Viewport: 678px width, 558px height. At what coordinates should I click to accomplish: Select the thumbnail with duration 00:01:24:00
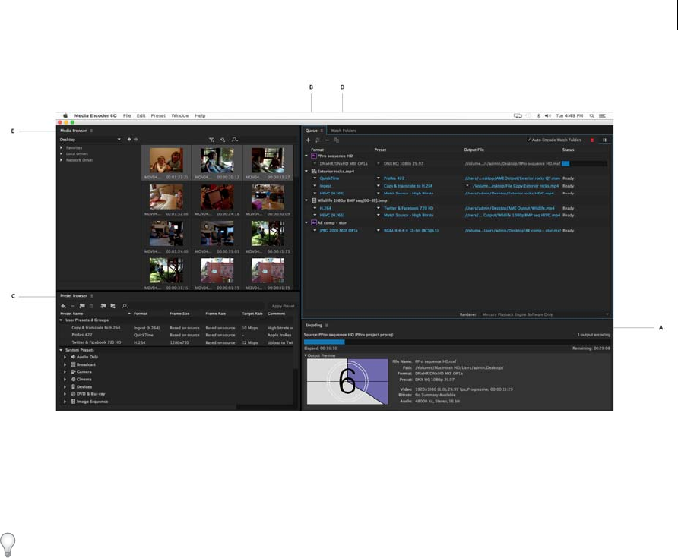166,234
